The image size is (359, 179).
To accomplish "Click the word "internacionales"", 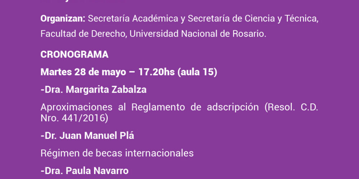I will pyautogui.click(x=159, y=153).
